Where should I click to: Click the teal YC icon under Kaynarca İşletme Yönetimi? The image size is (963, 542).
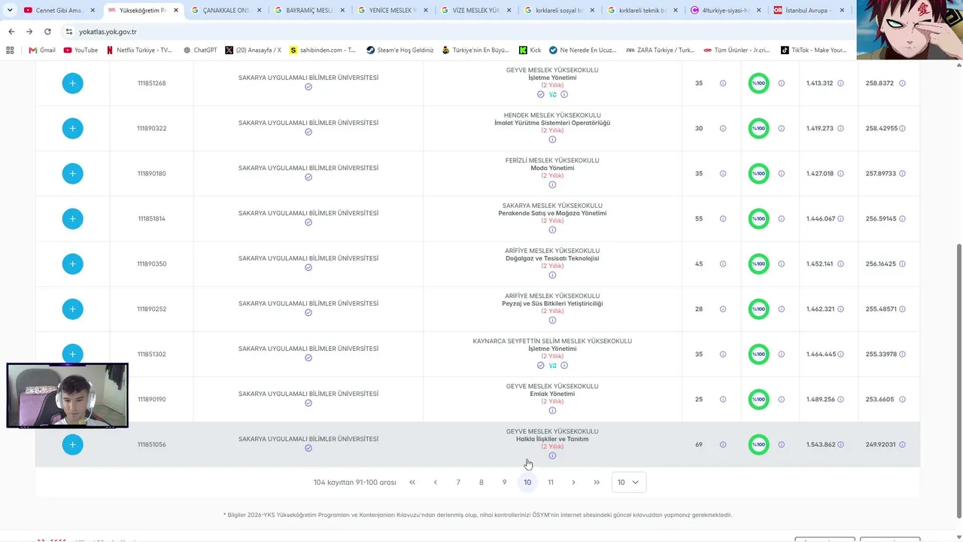(x=552, y=365)
